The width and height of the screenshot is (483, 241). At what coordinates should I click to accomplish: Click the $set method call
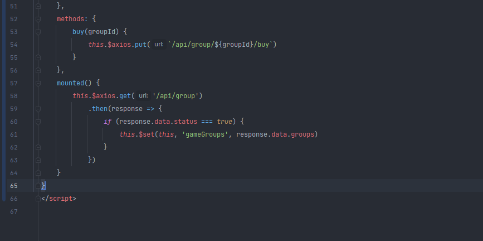pos(147,134)
